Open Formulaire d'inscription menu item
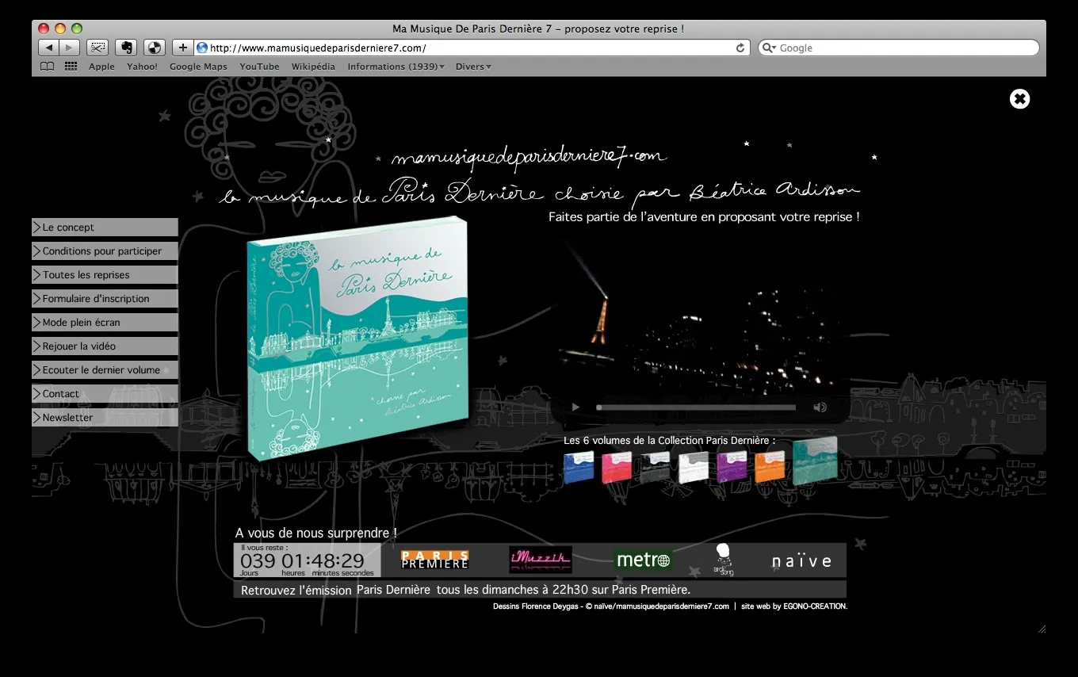The height and width of the screenshot is (677, 1078). [x=105, y=299]
